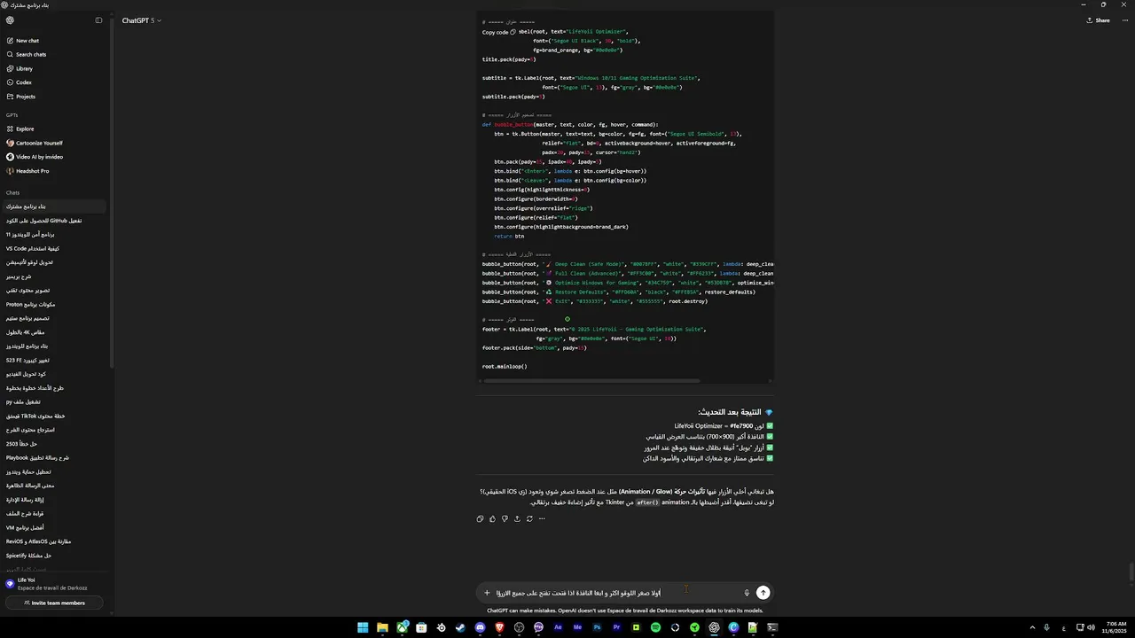This screenshot has height=638, width=1135.
Task: Click the microphone dictate icon in the composer
Action: coord(747,593)
